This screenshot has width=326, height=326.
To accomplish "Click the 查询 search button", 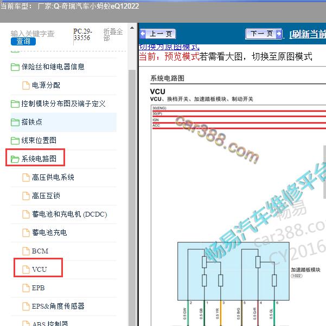I will pos(23,41).
